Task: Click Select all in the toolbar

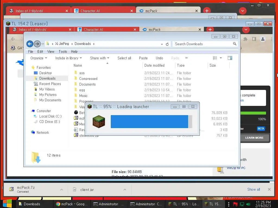Action: click(x=124, y=58)
